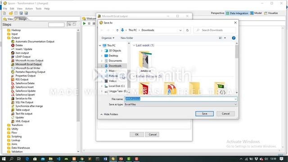This screenshot has width=288, height=162.
Task: Select Documents in the navigation tree
Action: 115,61
